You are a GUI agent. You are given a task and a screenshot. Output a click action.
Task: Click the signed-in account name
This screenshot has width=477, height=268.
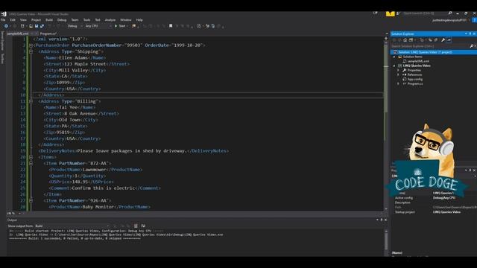coord(449,20)
